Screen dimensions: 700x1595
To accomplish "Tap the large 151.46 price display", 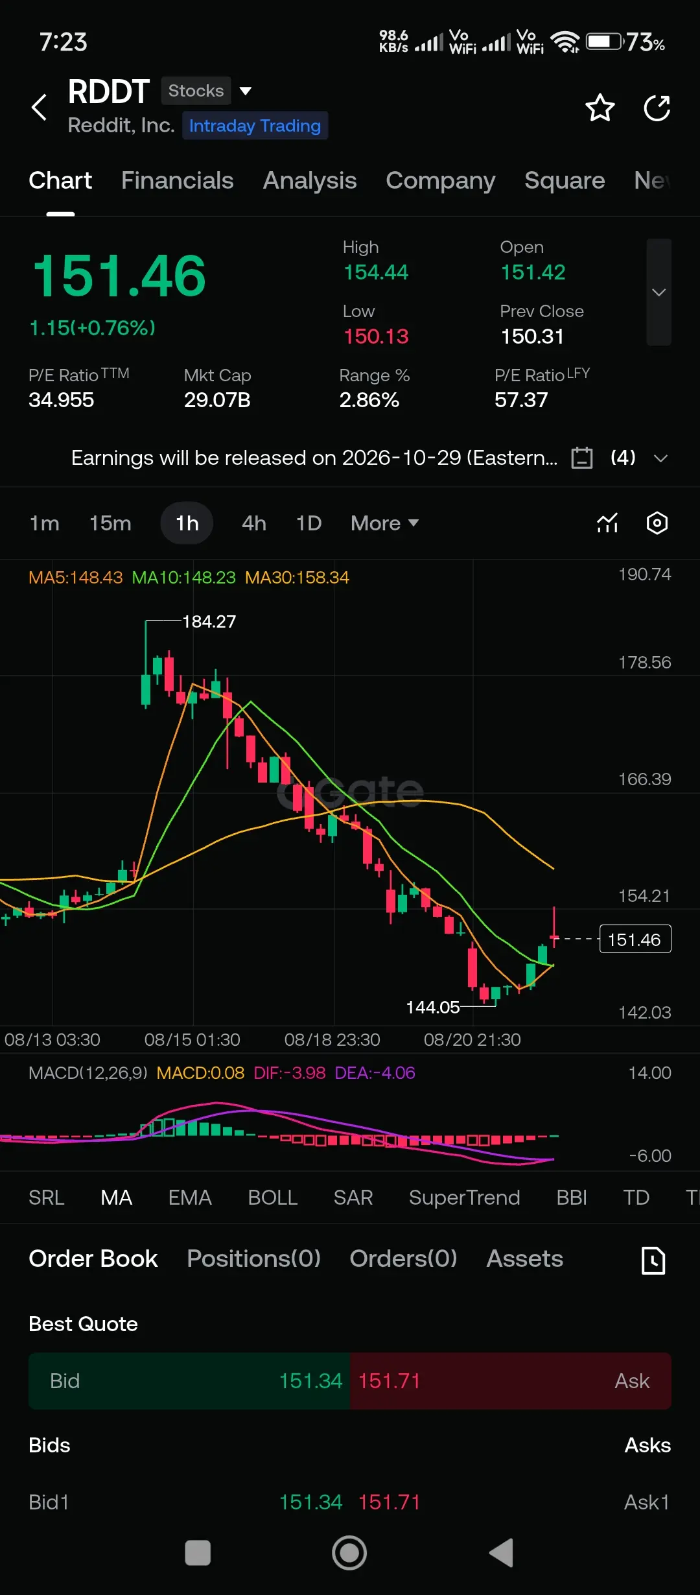I will point(119,276).
